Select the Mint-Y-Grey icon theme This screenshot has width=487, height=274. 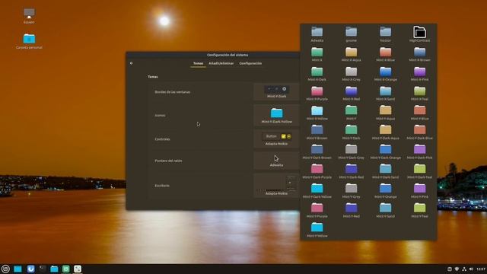click(x=351, y=191)
